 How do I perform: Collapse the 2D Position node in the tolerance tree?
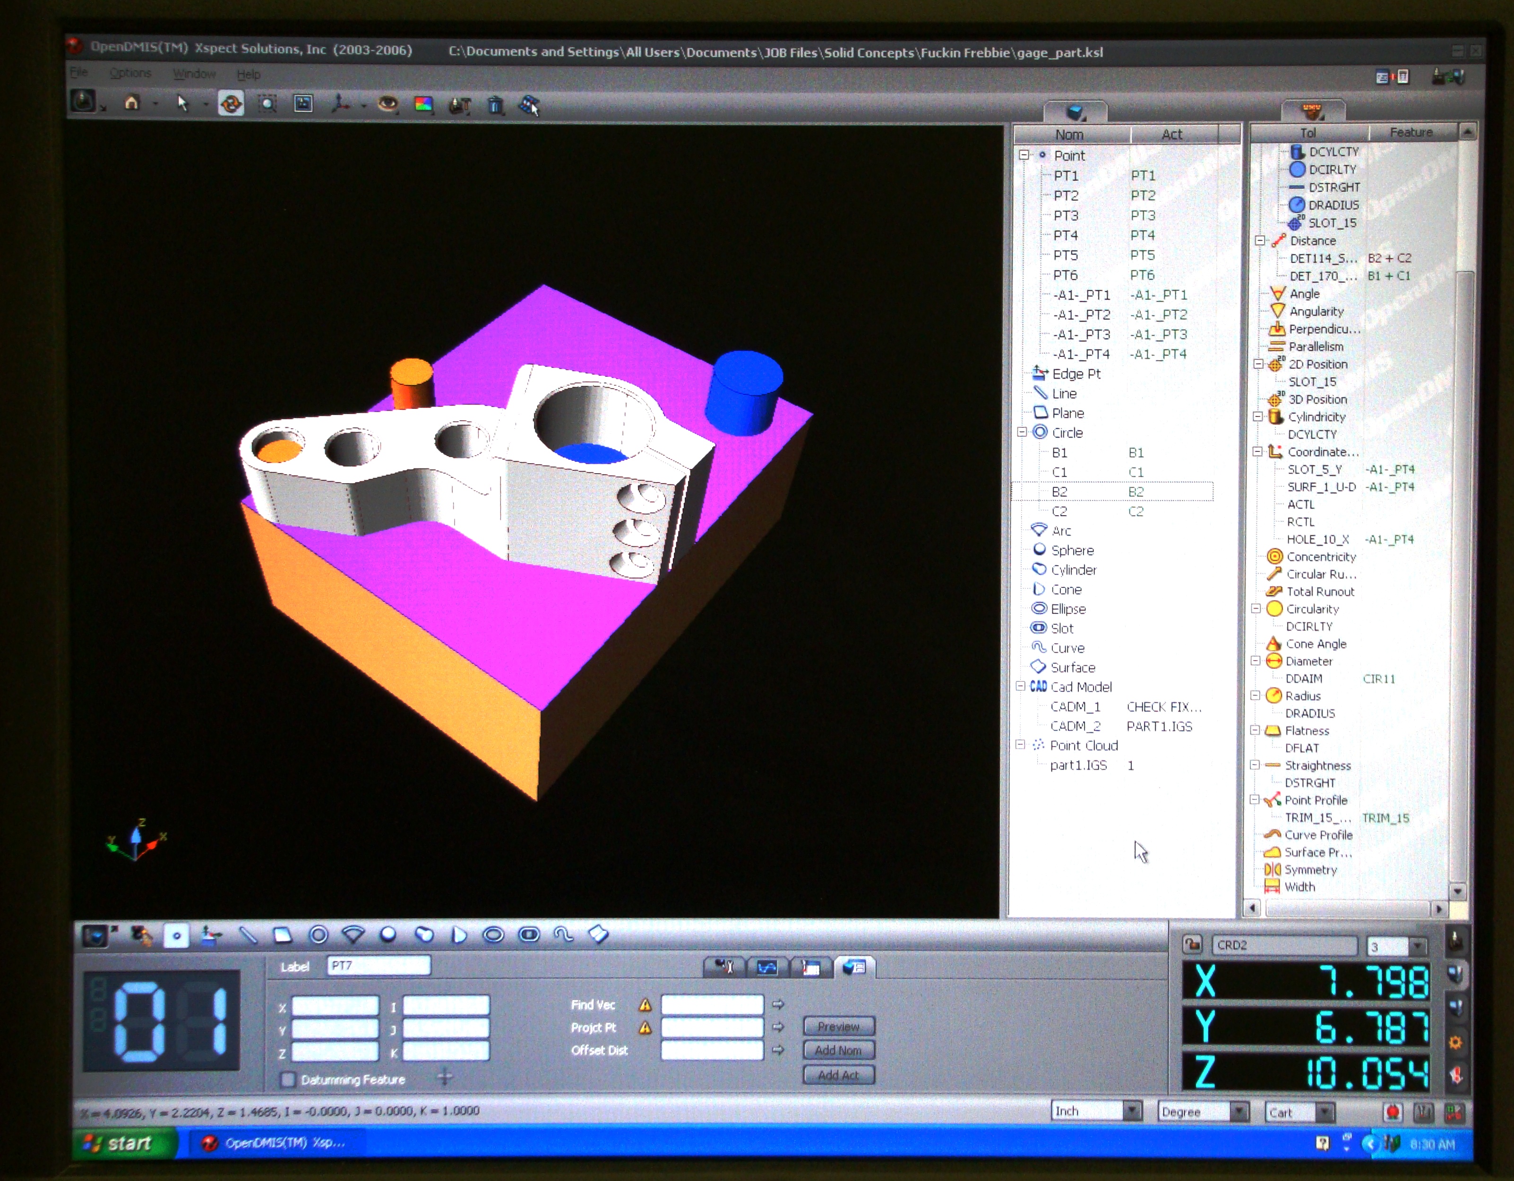point(1259,364)
